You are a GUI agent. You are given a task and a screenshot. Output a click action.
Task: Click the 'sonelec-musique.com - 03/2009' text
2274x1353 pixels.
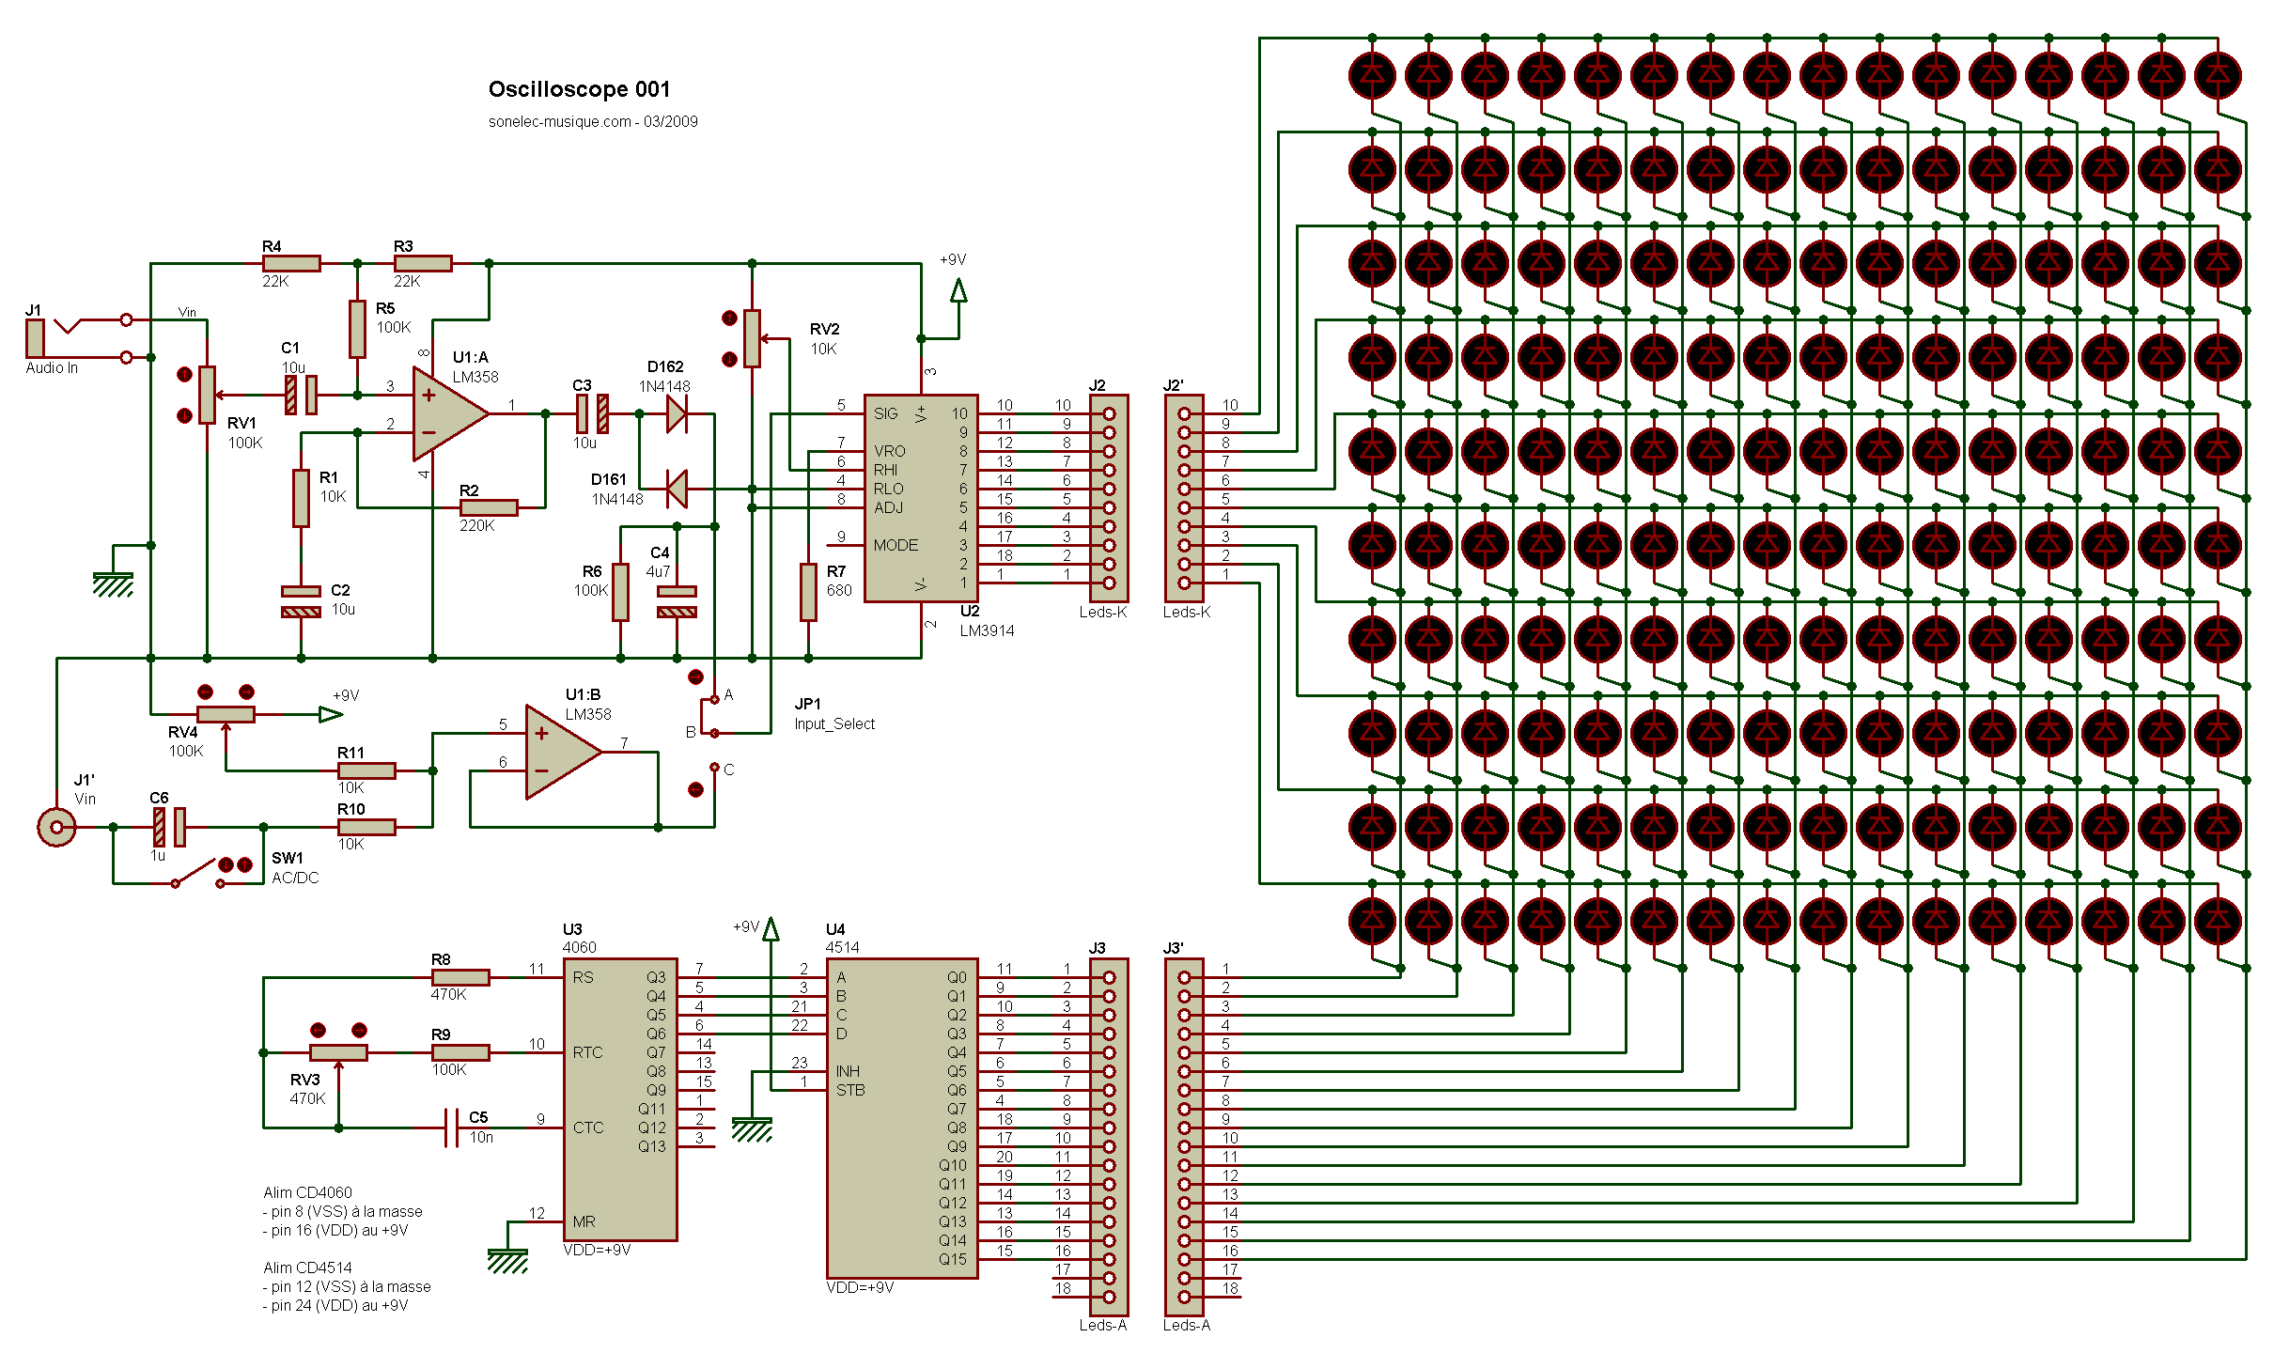[x=593, y=121]
